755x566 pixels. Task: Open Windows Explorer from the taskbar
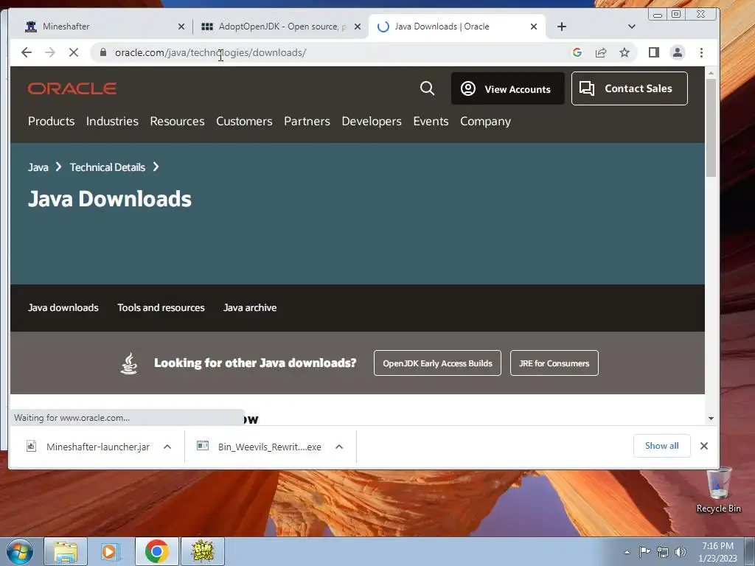pyautogui.click(x=66, y=551)
